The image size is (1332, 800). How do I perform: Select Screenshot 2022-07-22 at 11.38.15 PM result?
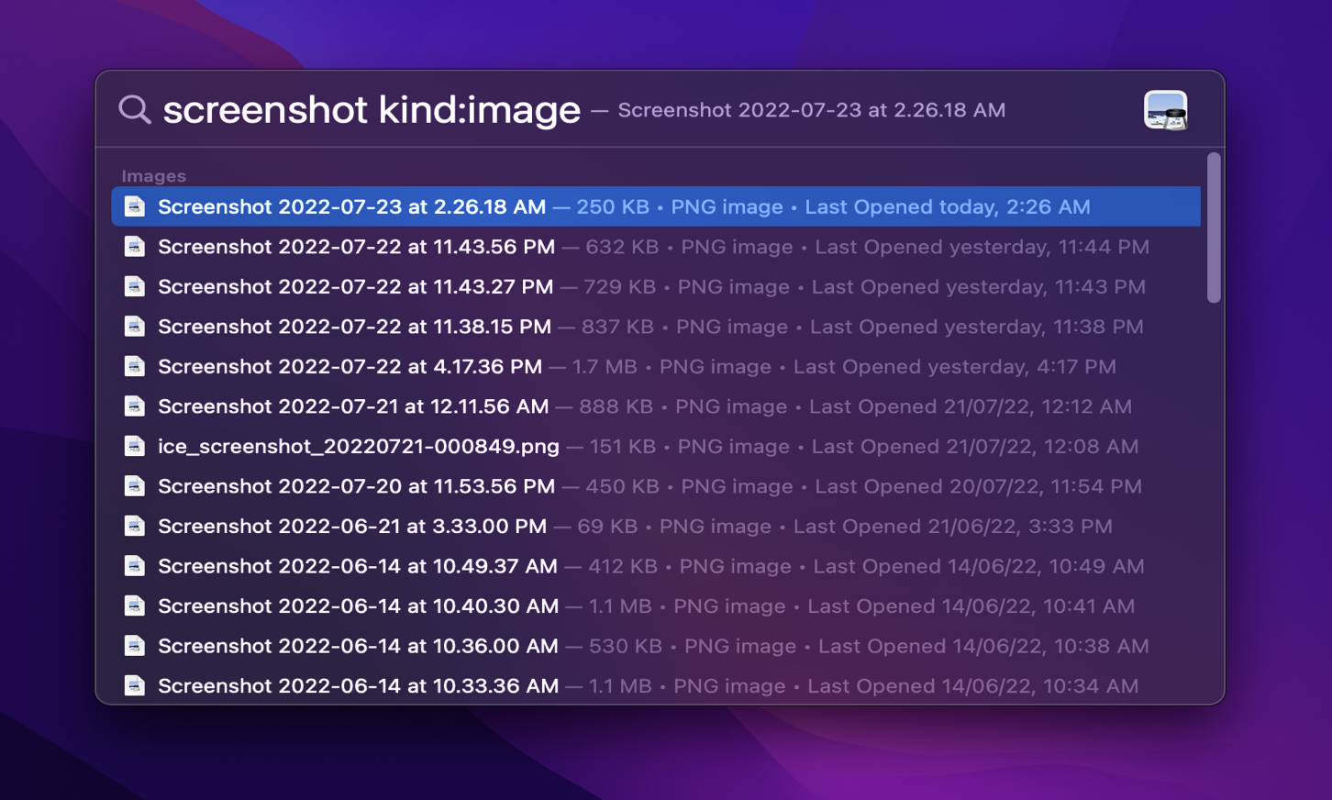(656, 327)
